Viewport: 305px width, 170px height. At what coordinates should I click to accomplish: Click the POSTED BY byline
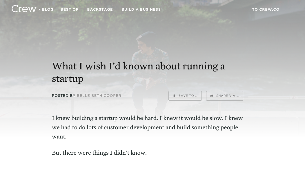64,95
